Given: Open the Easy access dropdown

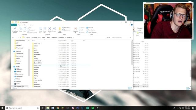Looking at the screenshot, I should click(67, 30).
